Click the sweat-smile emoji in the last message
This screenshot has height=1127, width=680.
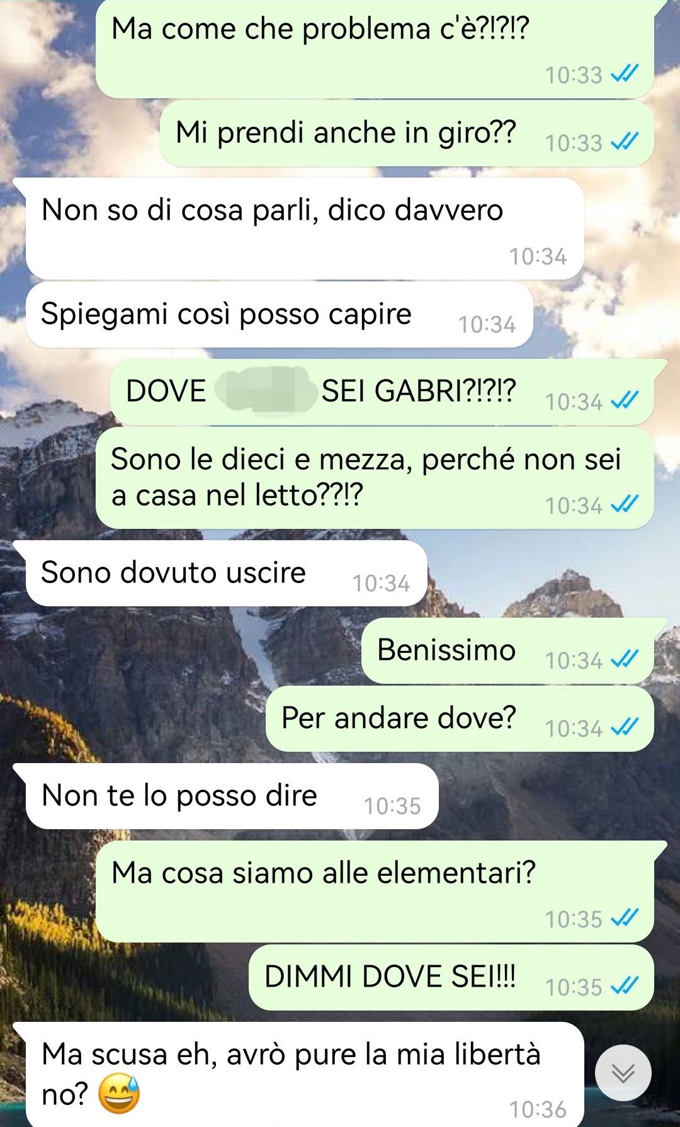pyautogui.click(x=119, y=1094)
